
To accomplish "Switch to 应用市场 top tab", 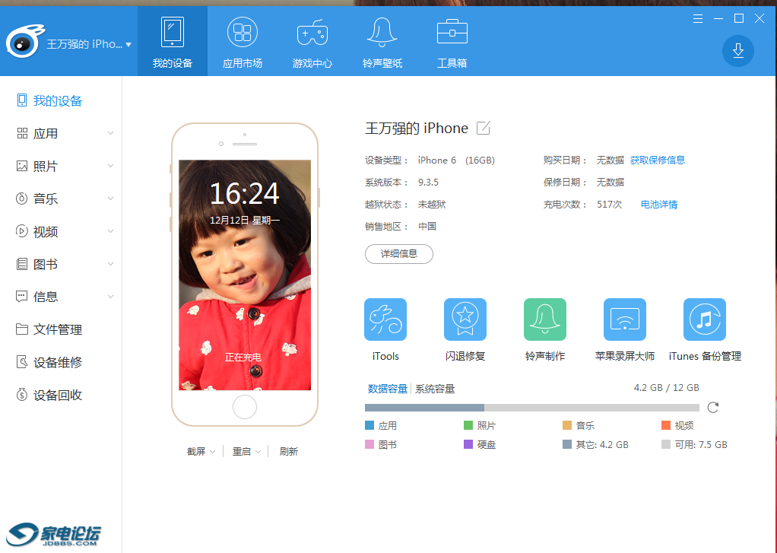I will coord(243,41).
